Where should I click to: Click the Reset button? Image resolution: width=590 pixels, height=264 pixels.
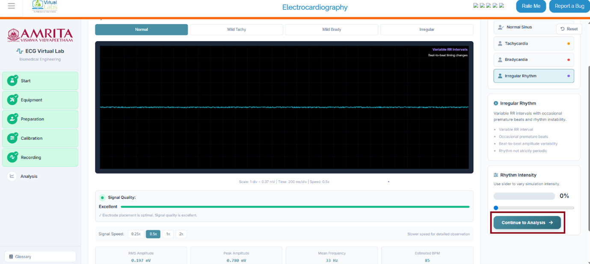click(x=569, y=29)
